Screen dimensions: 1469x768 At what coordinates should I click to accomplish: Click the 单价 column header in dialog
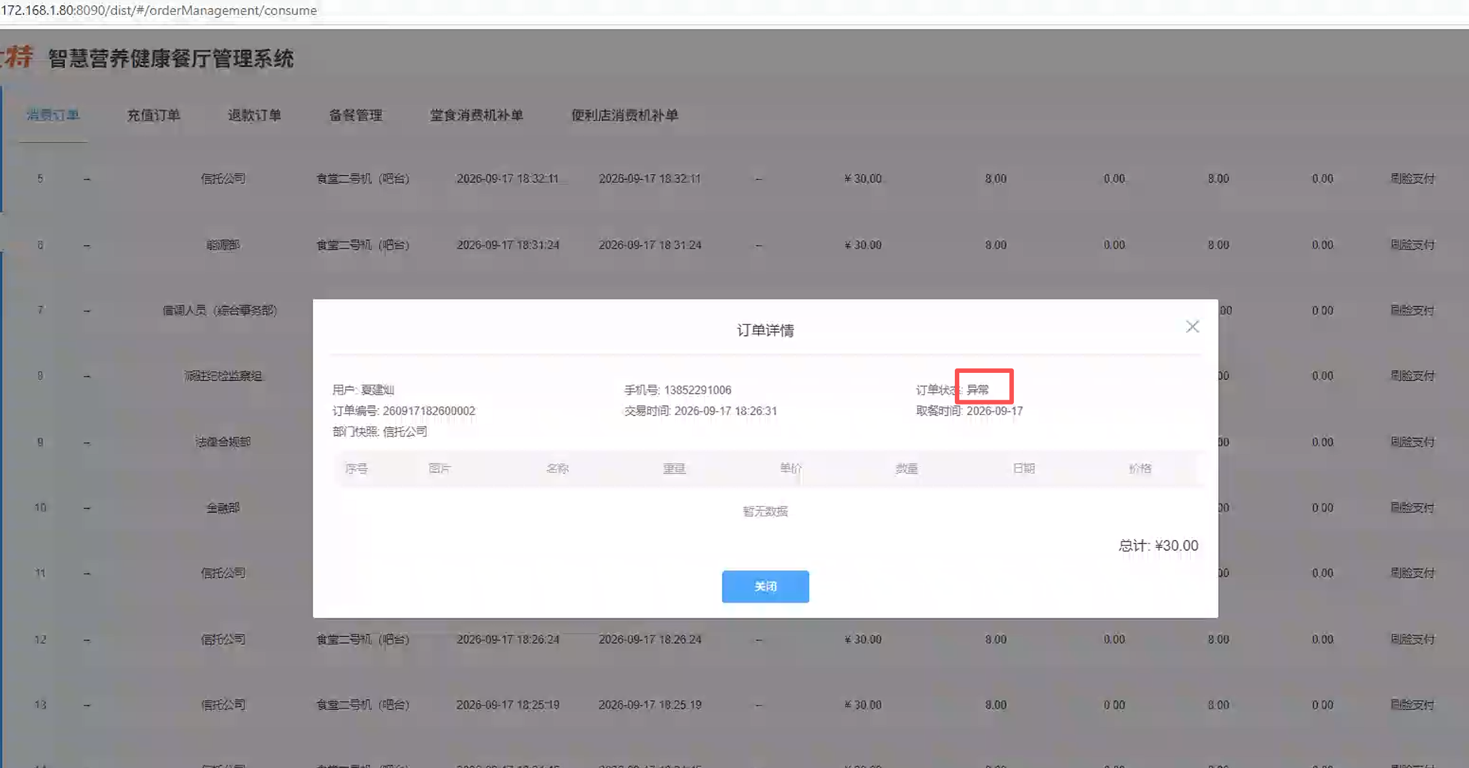[x=790, y=468]
